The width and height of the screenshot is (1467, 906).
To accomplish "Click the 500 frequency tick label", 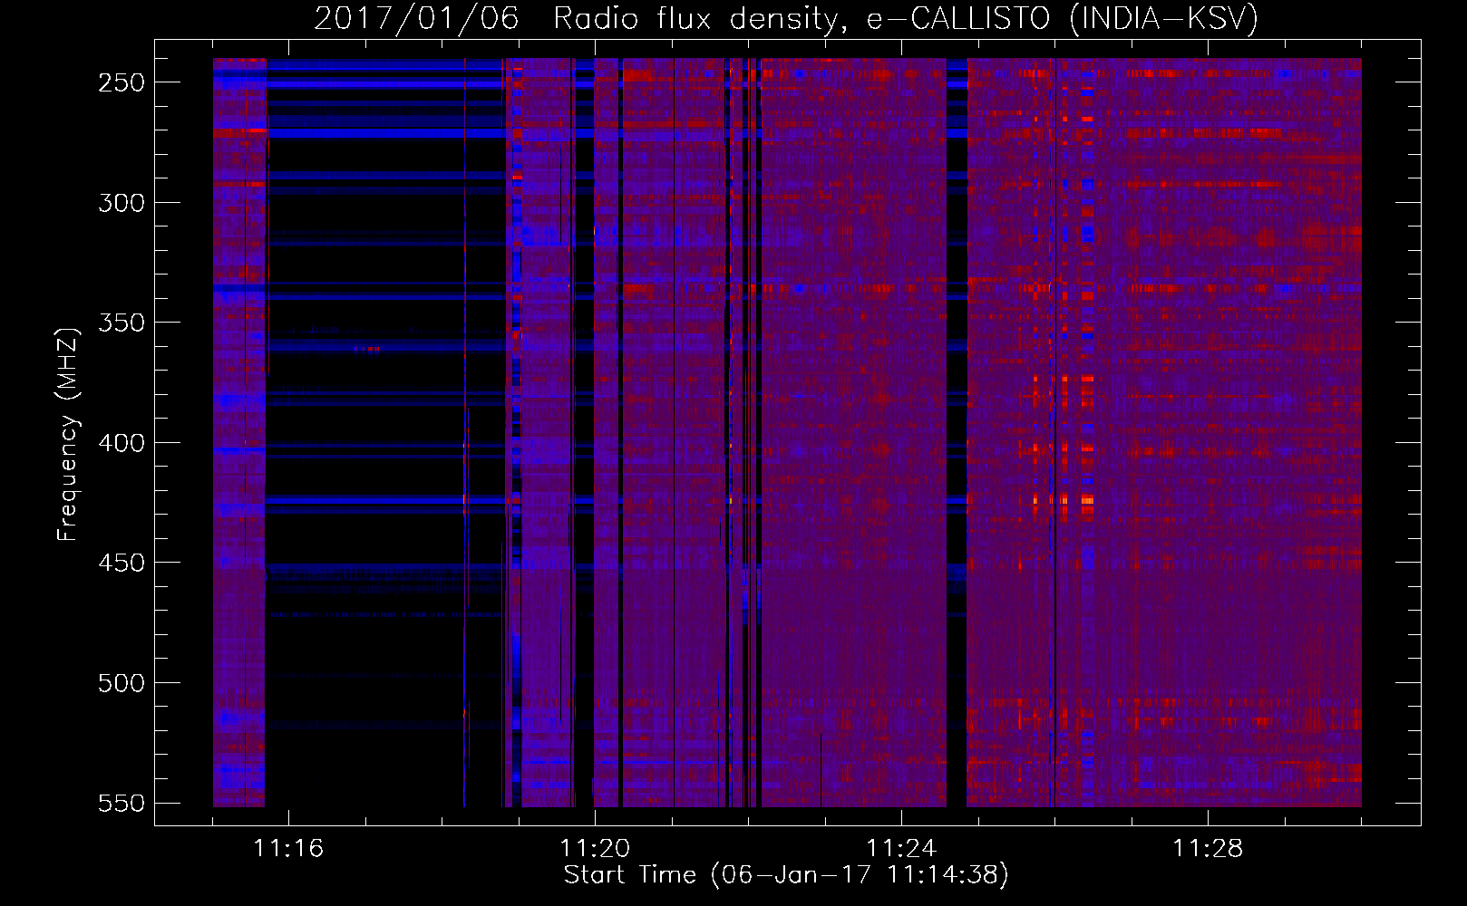I will (x=121, y=683).
